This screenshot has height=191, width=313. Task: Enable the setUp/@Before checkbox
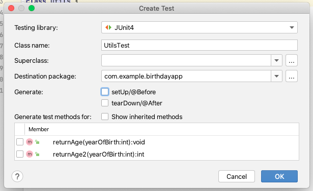105,92
